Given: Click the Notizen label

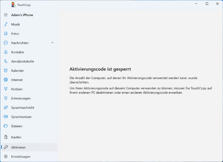Looking at the screenshot, I should point(17,89).
